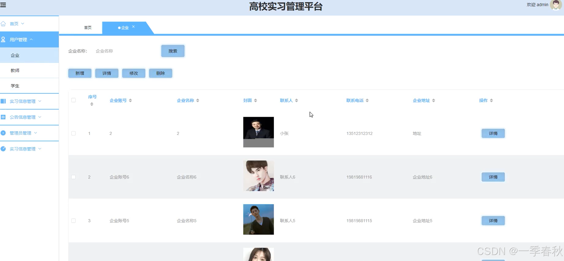Check the checkbox for row 企业账号5
The height and width of the screenshot is (261, 564).
click(73, 221)
